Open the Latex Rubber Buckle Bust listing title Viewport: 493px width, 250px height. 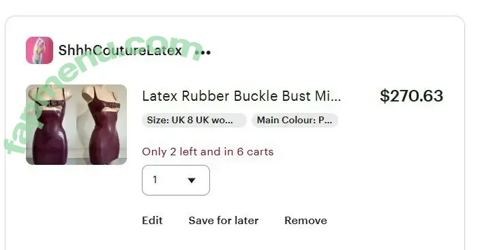pyautogui.click(x=241, y=96)
